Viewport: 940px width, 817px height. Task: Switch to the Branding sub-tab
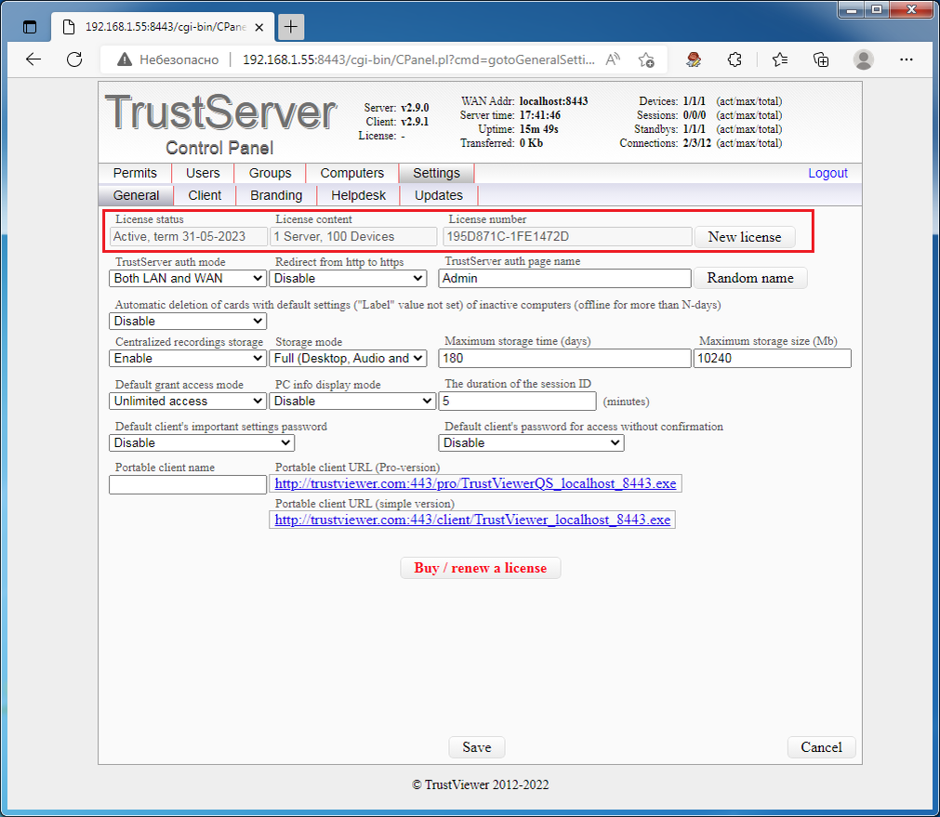276,195
